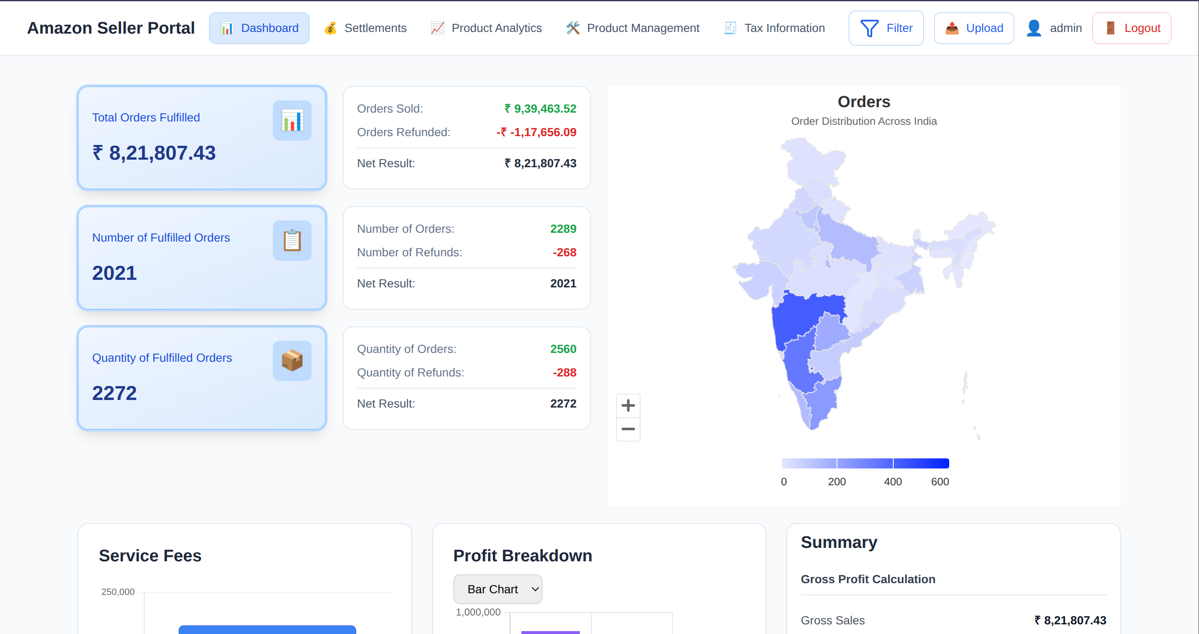Click the Gross Profit Calculation heading
Image resolution: width=1199 pixels, height=634 pixels.
[868, 579]
